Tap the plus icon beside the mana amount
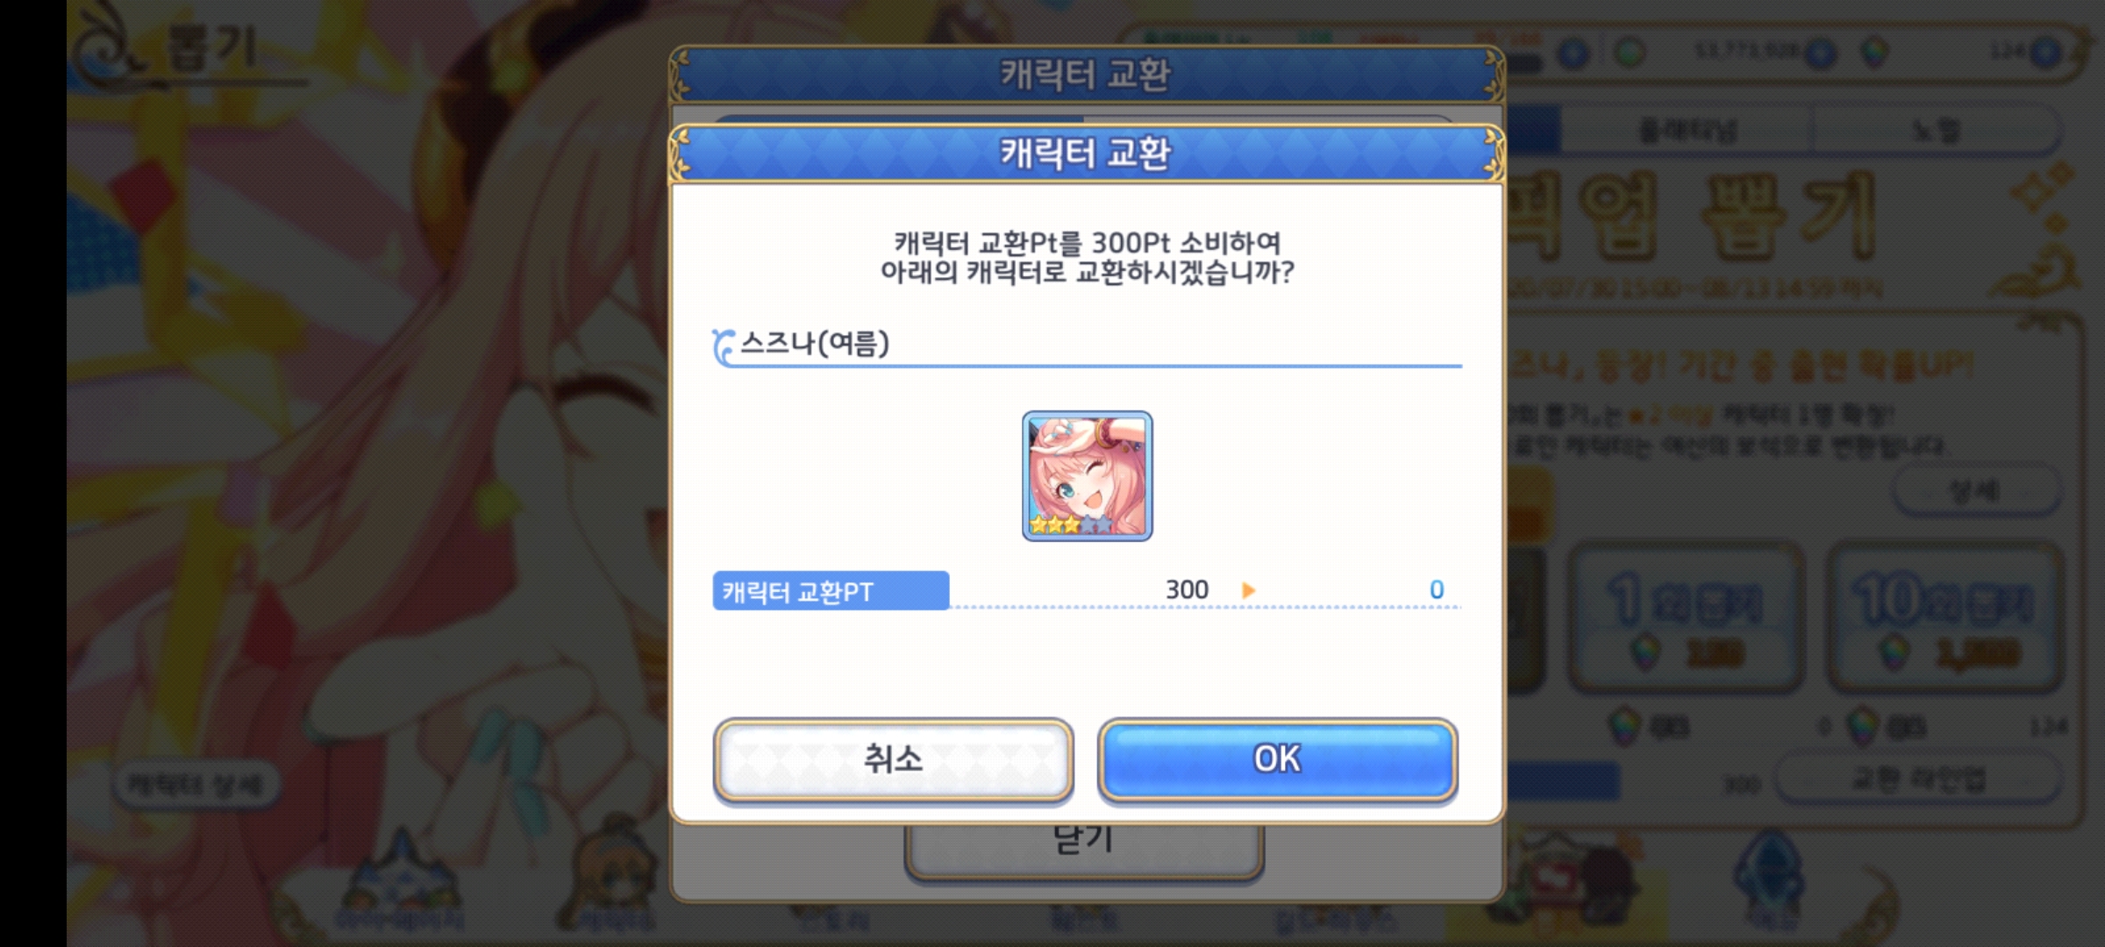The image size is (2105, 947). coord(1821,53)
